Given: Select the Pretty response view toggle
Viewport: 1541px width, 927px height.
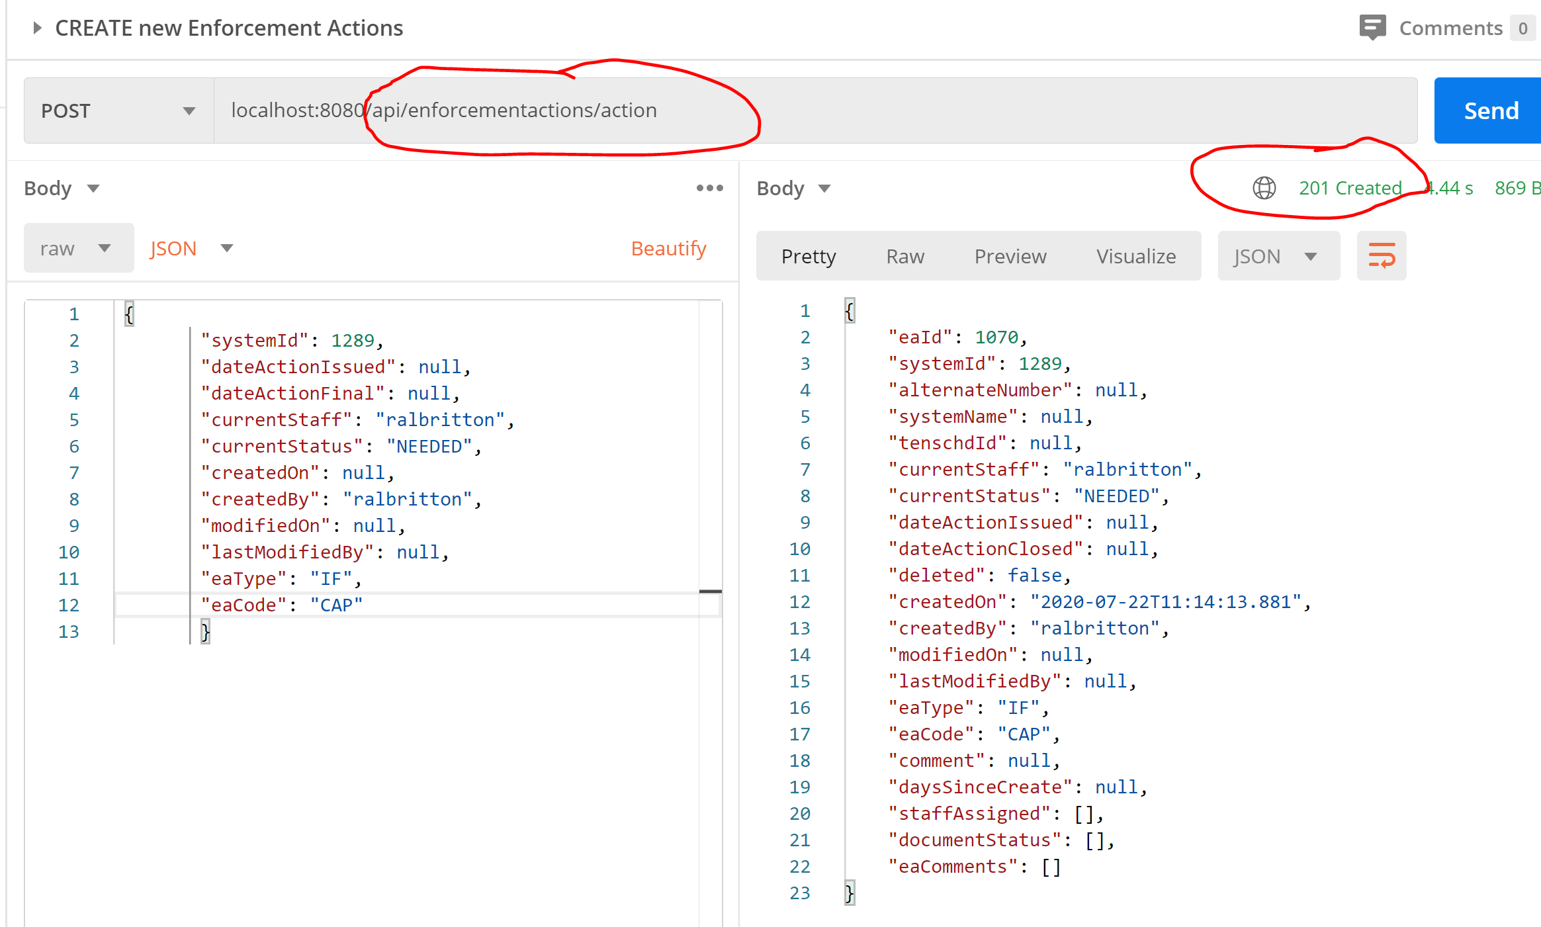Looking at the screenshot, I should point(809,256).
